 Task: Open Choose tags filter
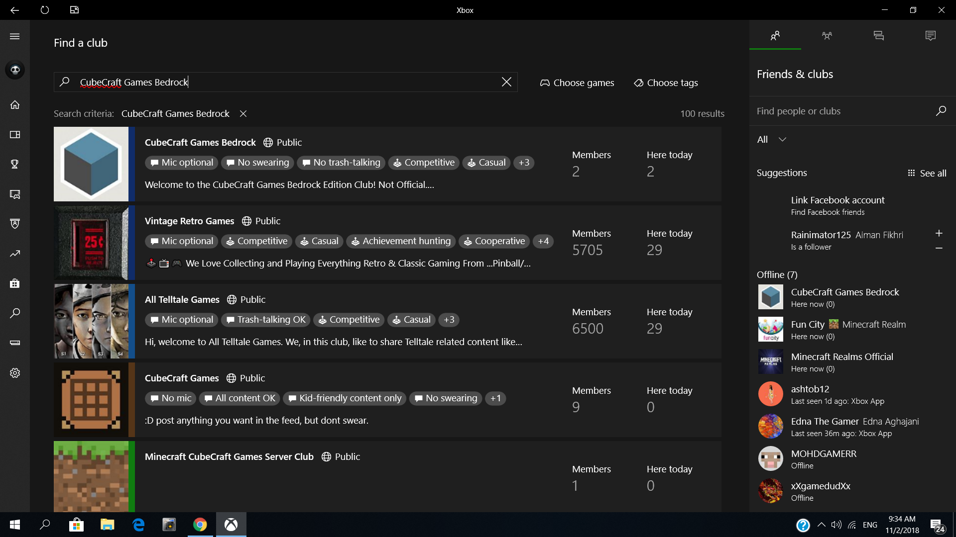coord(666,83)
